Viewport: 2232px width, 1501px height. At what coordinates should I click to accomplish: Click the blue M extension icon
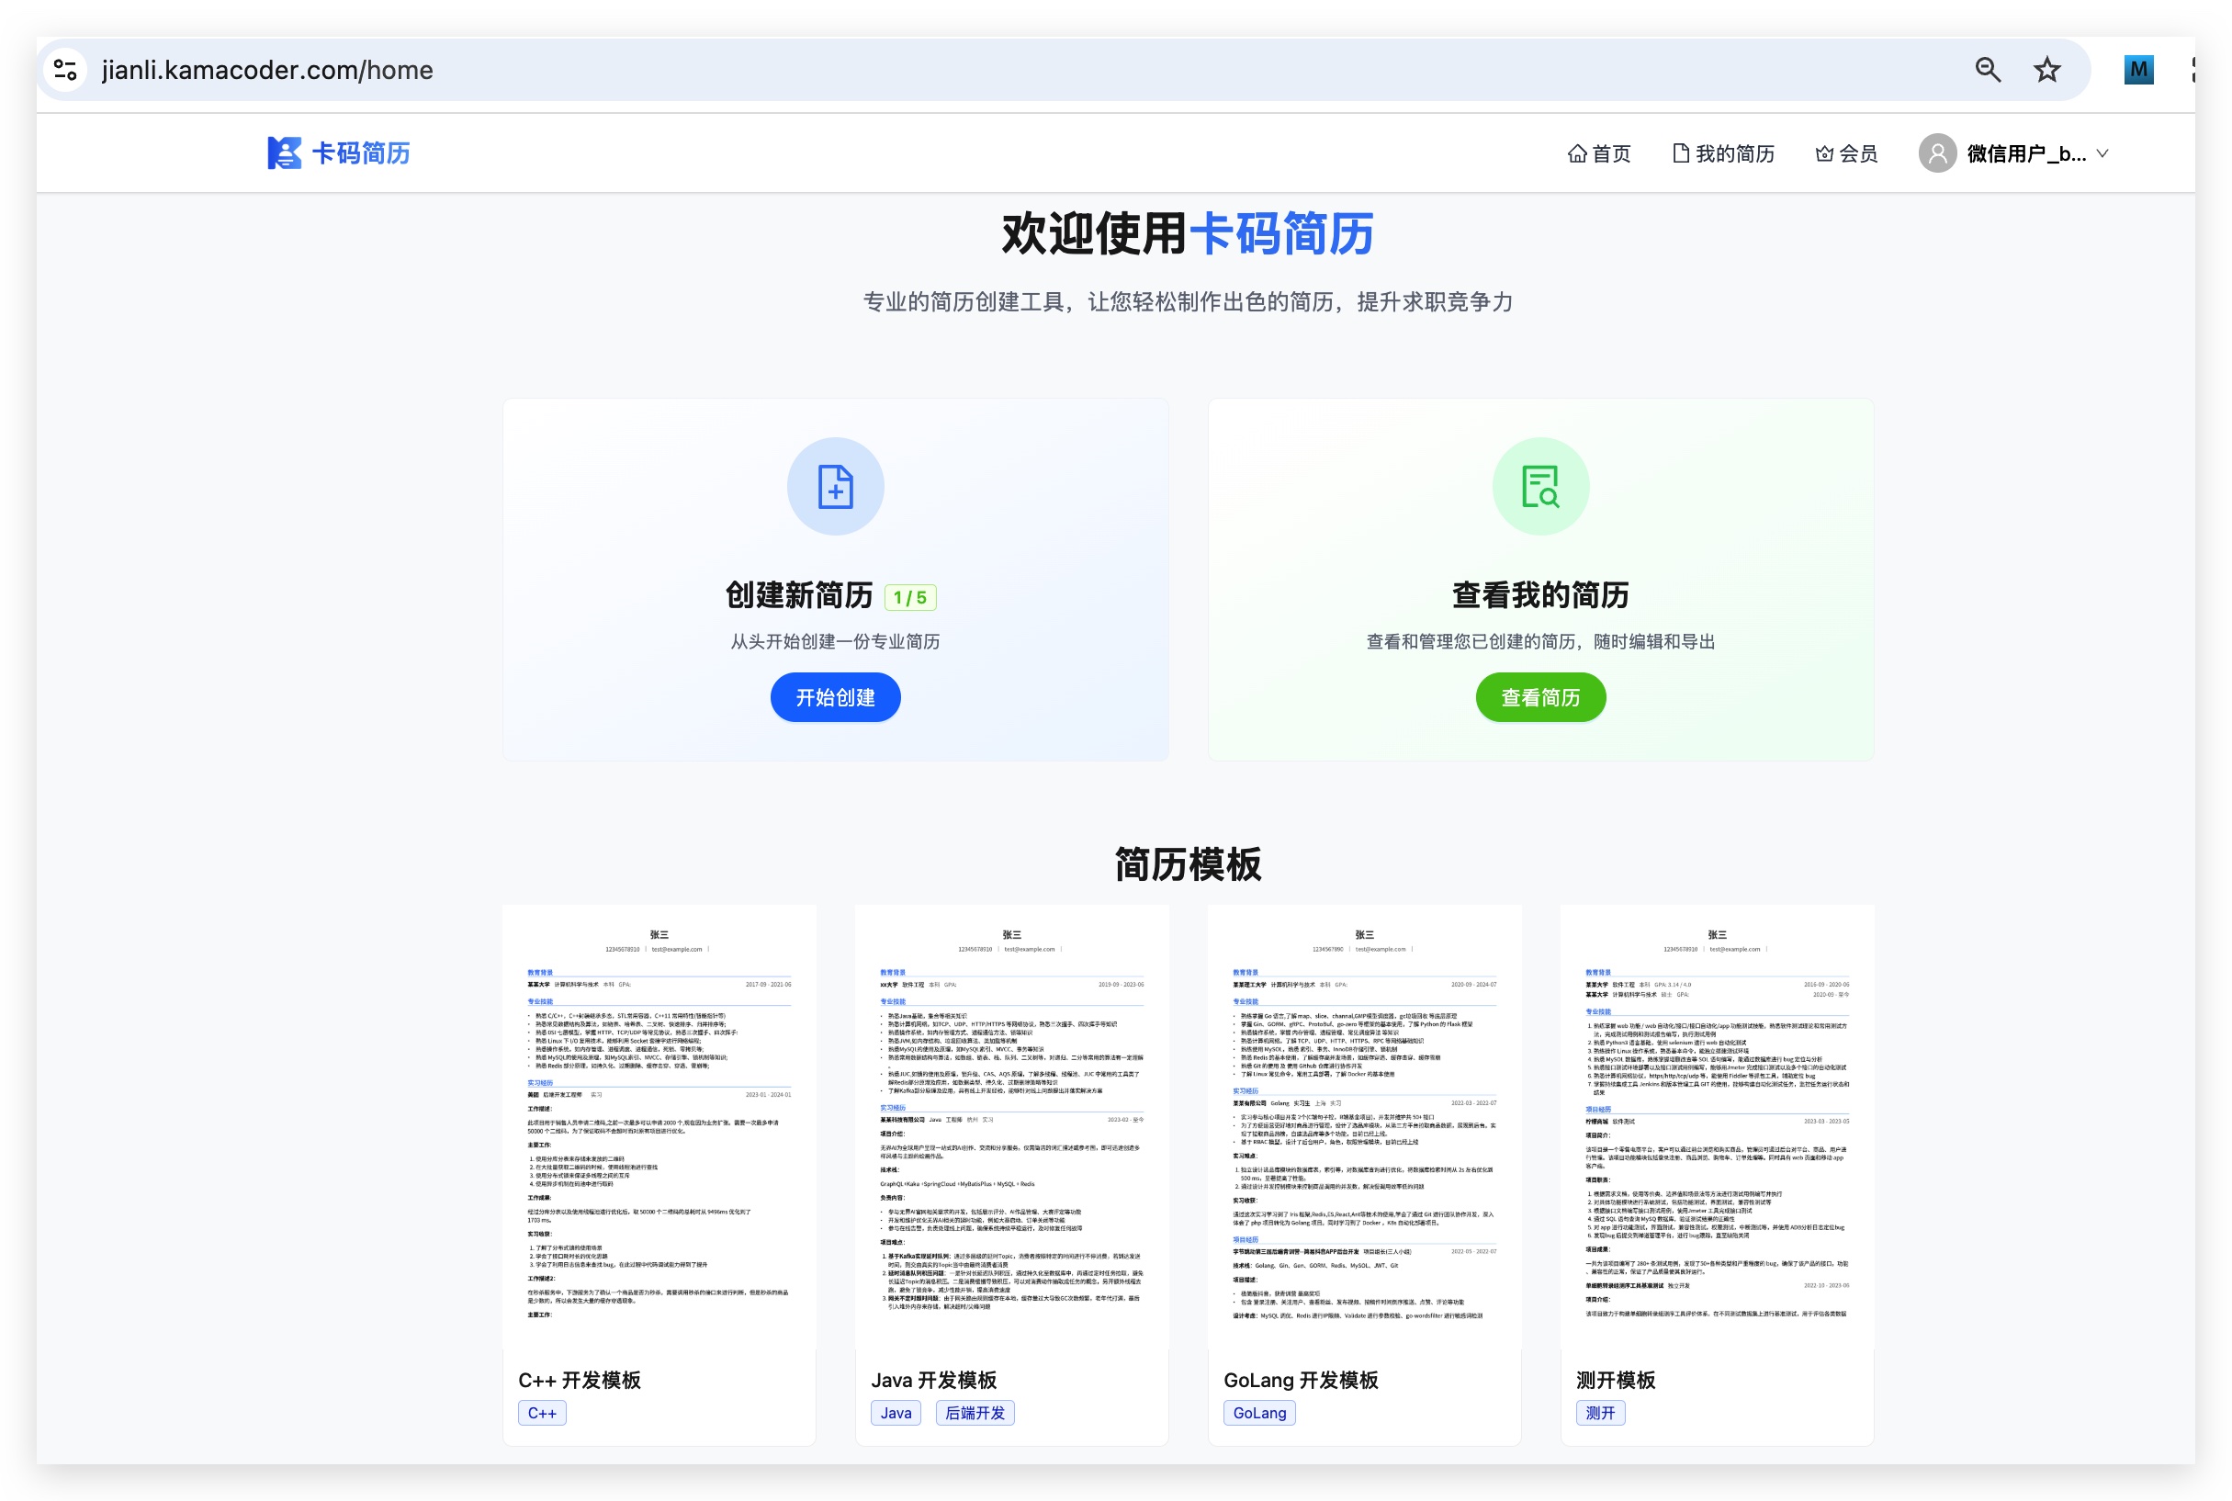pyautogui.click(x=2137, y=70)
